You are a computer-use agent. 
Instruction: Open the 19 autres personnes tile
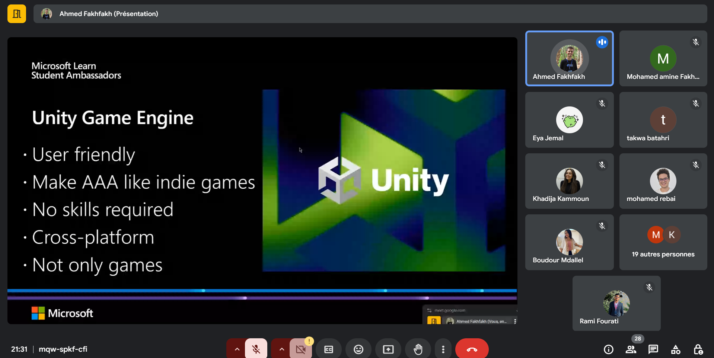tap(663, 242)
